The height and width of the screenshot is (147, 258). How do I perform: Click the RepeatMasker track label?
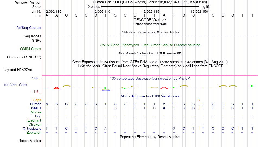click(x=30, y=141)
